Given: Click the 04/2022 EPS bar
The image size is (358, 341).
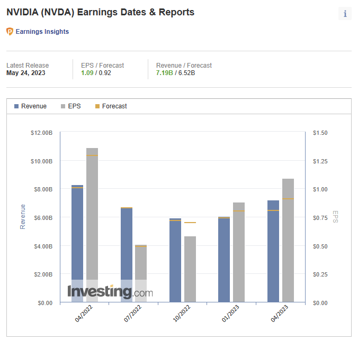Looking at the screenshot, I should (x=92, y=225).
